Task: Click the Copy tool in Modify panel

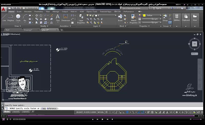Action: tap(37, 19)
